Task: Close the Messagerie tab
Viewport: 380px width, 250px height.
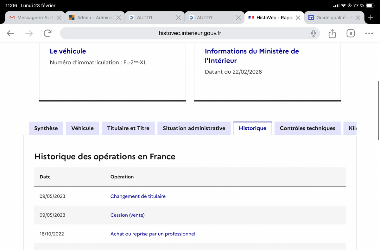Action: click(x=59, y=18)
